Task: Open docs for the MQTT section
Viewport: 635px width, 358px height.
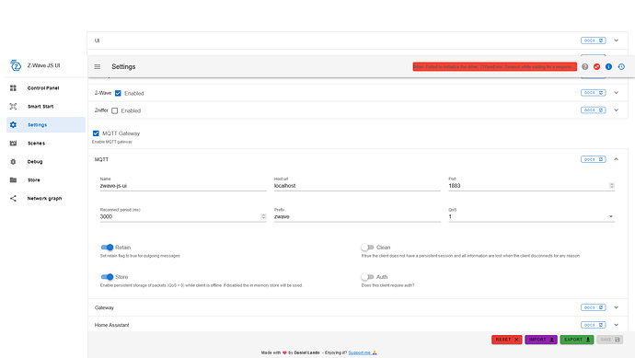Action: pos(594,159)
